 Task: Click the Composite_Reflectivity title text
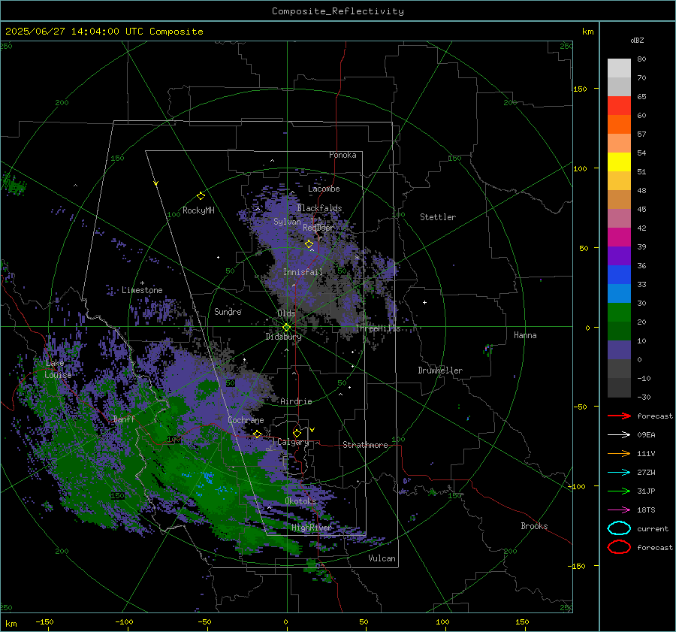[x=338, y=11]
